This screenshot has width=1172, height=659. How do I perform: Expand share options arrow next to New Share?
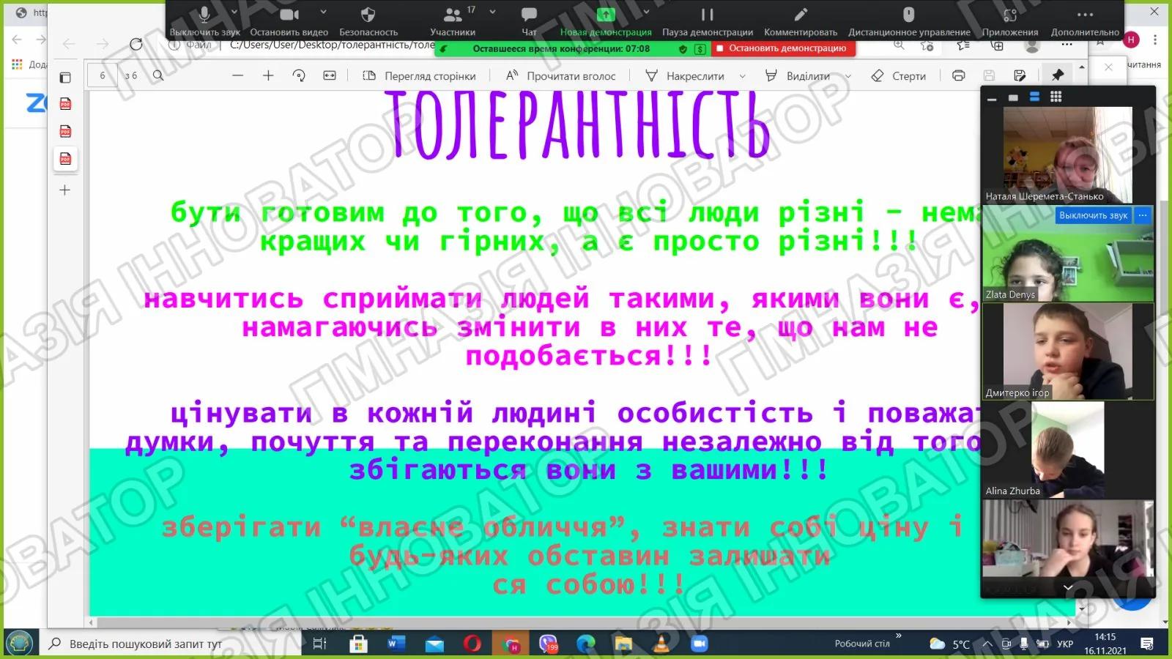pyautogui.click(x=646, y=12)
